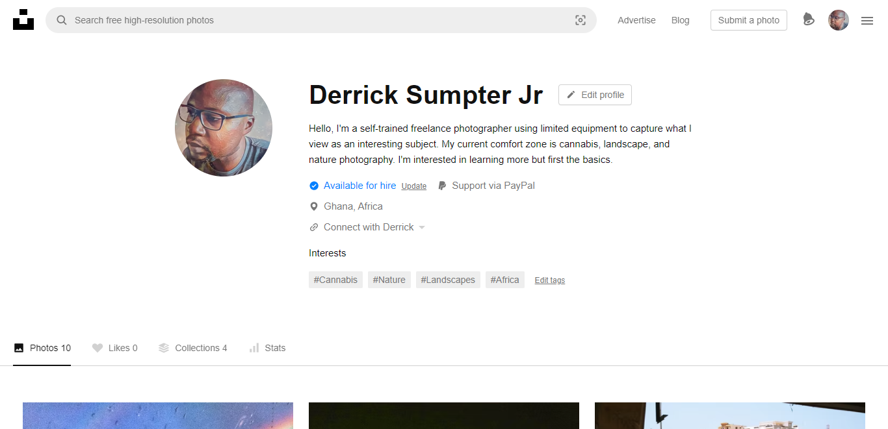Image resolution: width=888 pixels, height=429 pixels.
Task: Click the Edit tags link
Action: coord(550,280)
